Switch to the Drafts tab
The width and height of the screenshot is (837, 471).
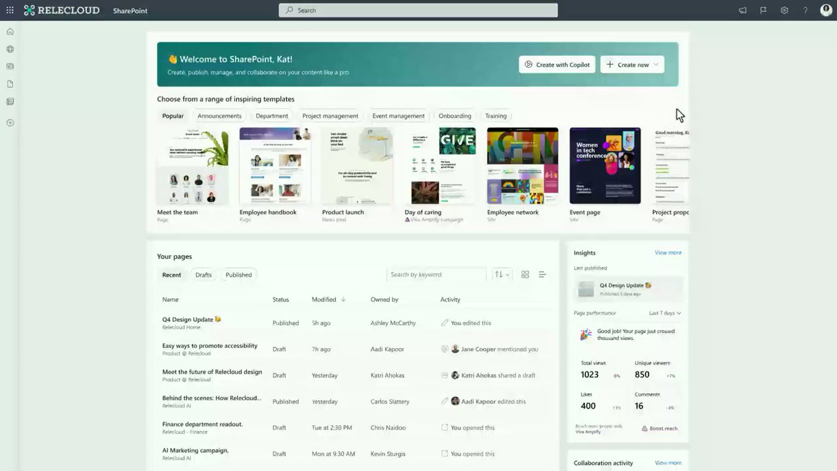pyautogui.click(x=203, y=275)
